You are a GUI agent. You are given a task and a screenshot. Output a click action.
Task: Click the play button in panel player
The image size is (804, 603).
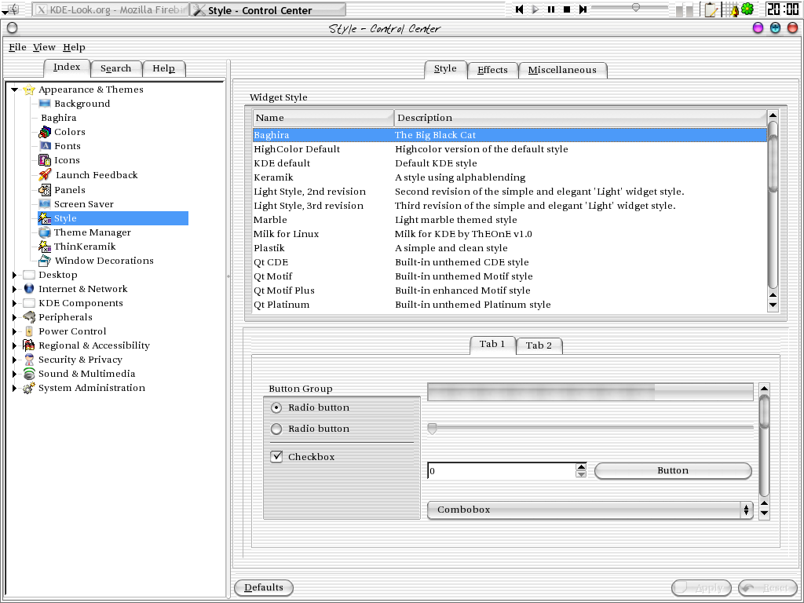point(535,9)
